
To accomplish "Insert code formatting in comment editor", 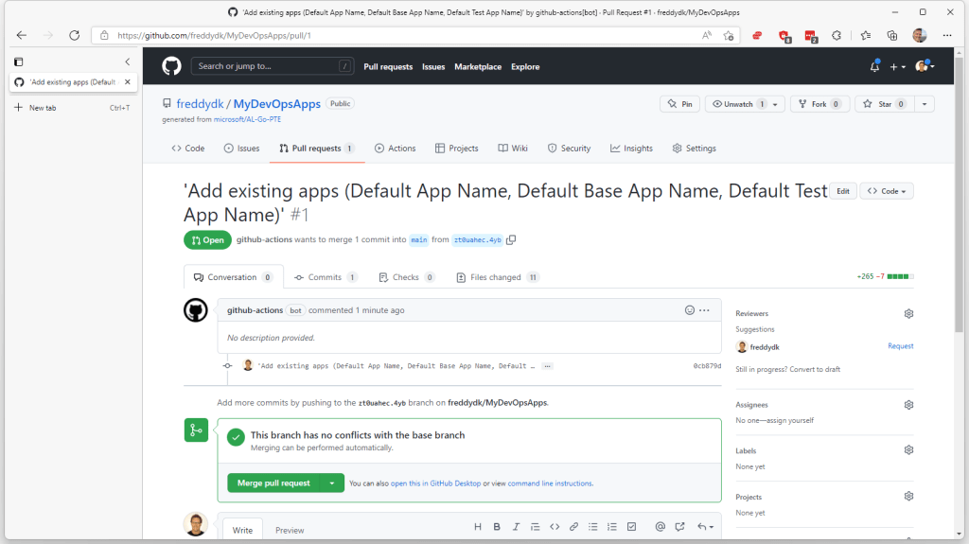I will point(555,527).
